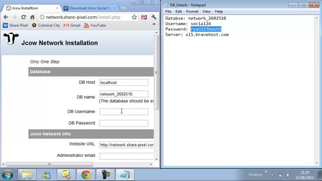The height and width of the screenshot is (181, 322).
Task: Click the Desktop toolbar label
Action: (256, 175)
